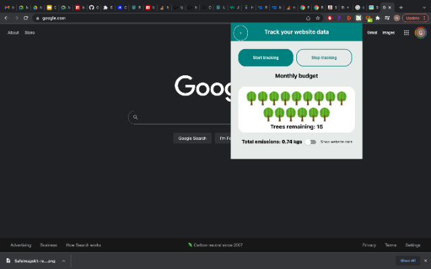Bookmark this page with the star icon
The width and height of the screenshot is (431, 269).
tap(318, 18)
